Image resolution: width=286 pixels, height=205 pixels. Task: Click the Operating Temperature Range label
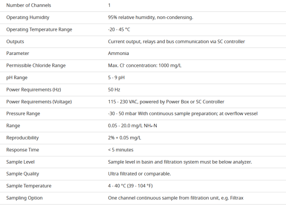point(39,29)
